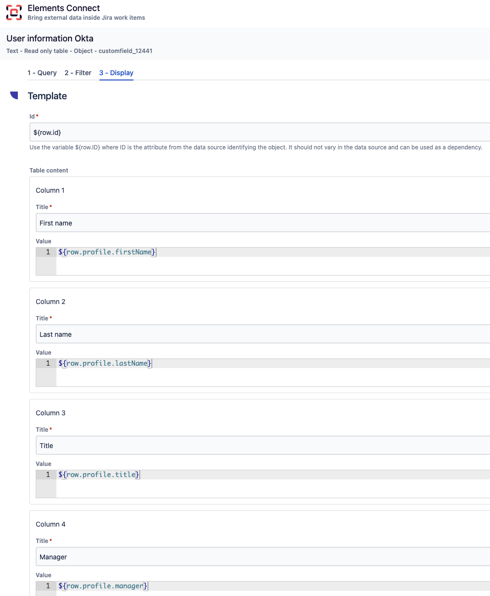The height and width of the screenshot is (596, 490).
Task: Click the 'Table content' label
Action: [x=49, y=171]
